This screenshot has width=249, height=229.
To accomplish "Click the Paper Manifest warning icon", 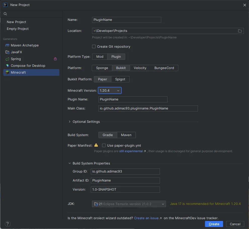I will (x=96, y=145).
